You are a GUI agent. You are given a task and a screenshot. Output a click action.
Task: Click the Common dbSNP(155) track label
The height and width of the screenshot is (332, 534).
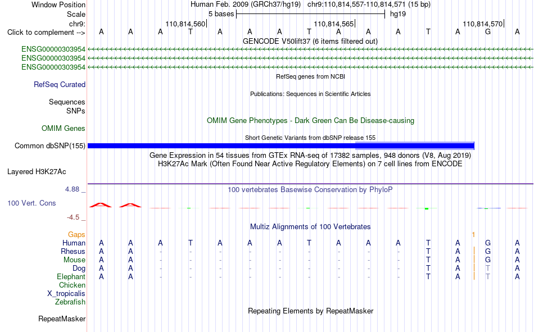pos(49,145)
